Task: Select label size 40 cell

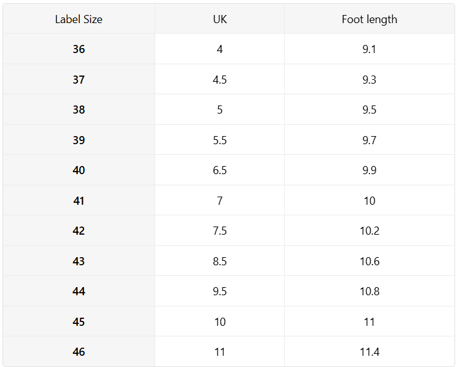Action: pyautogui.click(x=79, y=170)
